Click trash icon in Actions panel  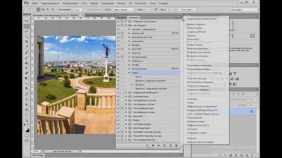pos(176,145)
